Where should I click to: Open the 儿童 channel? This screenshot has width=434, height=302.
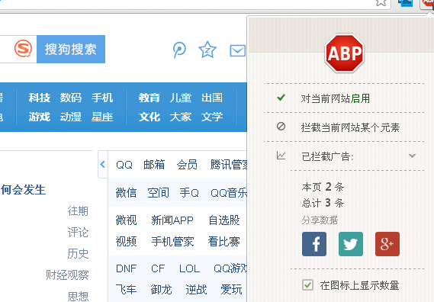click(181, 98)
